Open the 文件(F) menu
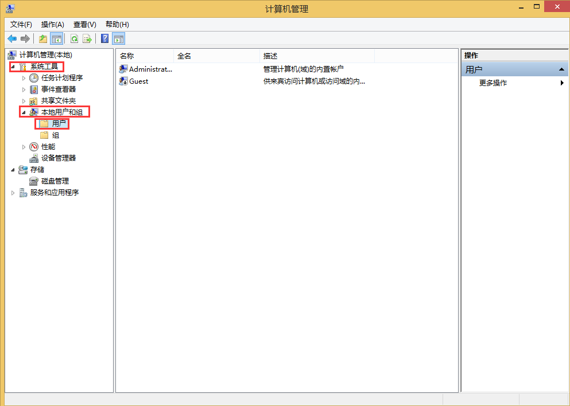Screen dimensions: 570x406 coord(20,24)
